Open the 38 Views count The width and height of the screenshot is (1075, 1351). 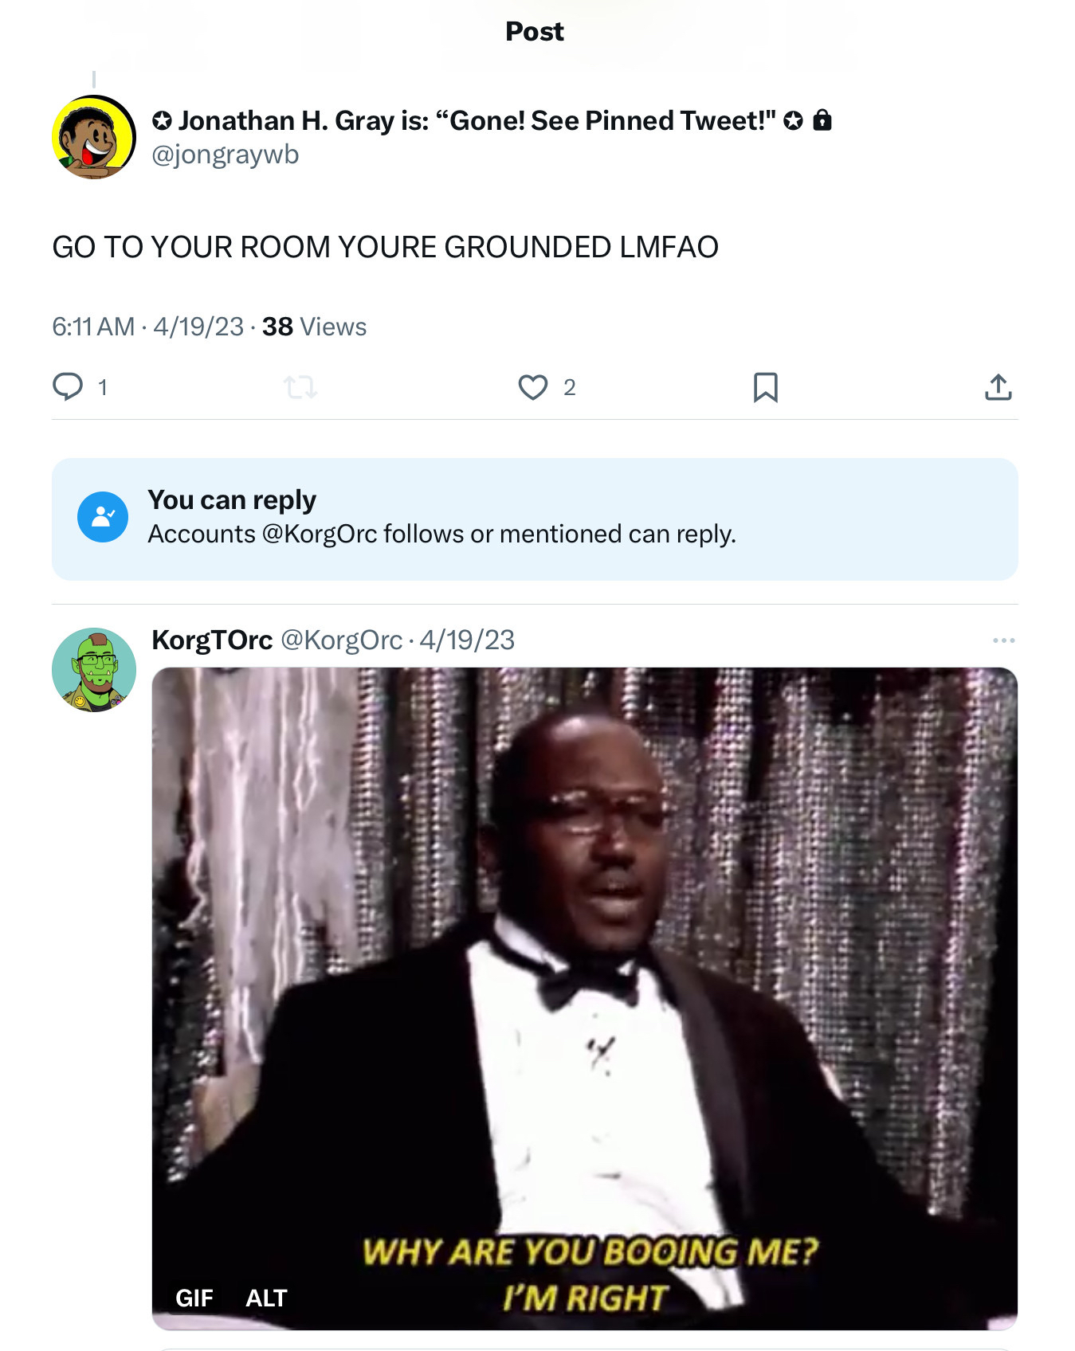pyautogui.click(x=314, y=327)
